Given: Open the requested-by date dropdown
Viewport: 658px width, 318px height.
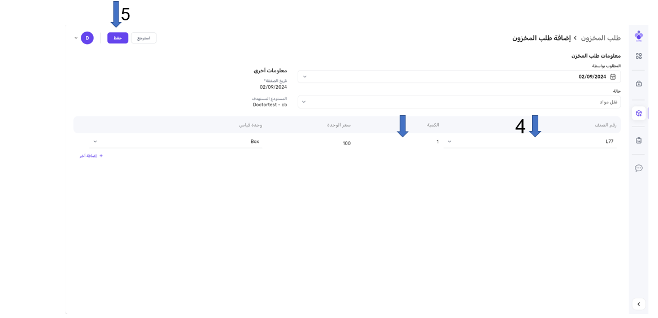Looking at the screenshot, I should pos(305,77).
